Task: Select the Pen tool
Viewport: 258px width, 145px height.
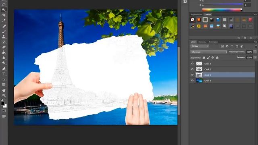Action: point(4,69)
